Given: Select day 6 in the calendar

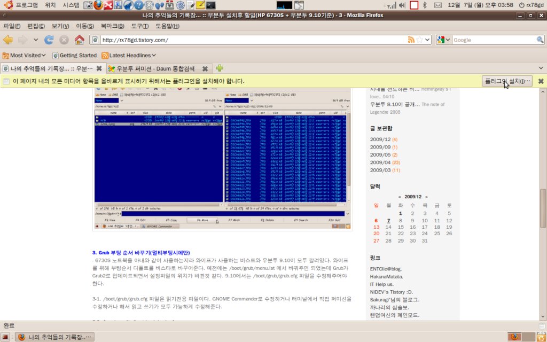Looking at the screenshot, I should (376, 221).
